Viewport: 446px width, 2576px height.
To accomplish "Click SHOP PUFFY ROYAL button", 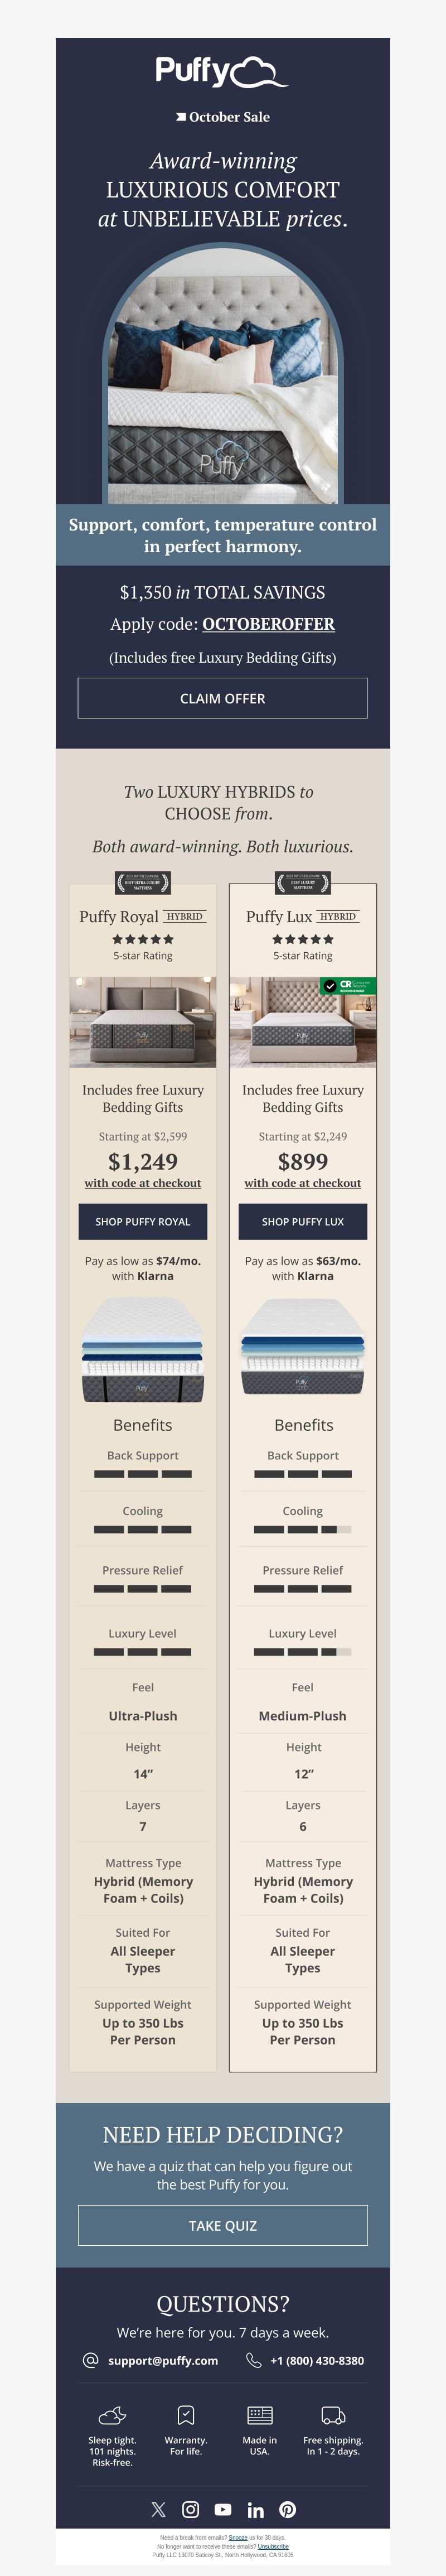I will [x=143, y=1221].
